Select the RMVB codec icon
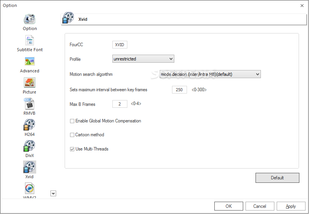 (x=30, y=104)
